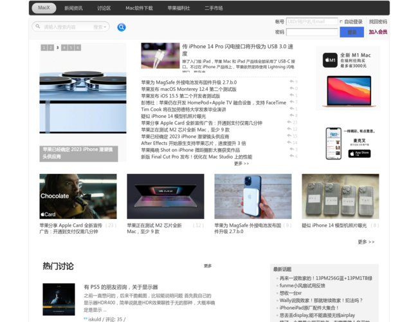Image resolution: width=418 pixels, height=322 pixels.
Task: Open 疑似 iPhone 14 模型机照片曝光 list headline
Action: tap(174, 116)
